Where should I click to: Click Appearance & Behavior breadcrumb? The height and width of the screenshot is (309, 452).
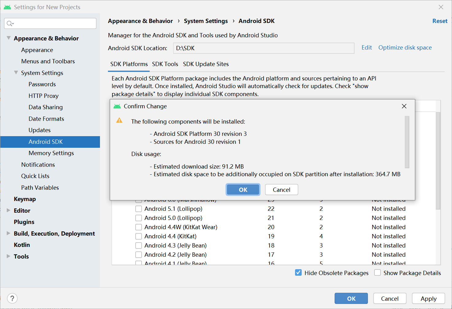tap(140, 21)
